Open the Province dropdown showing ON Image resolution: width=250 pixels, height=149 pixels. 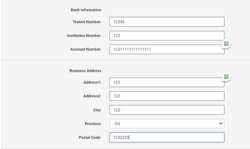point(167,124)
